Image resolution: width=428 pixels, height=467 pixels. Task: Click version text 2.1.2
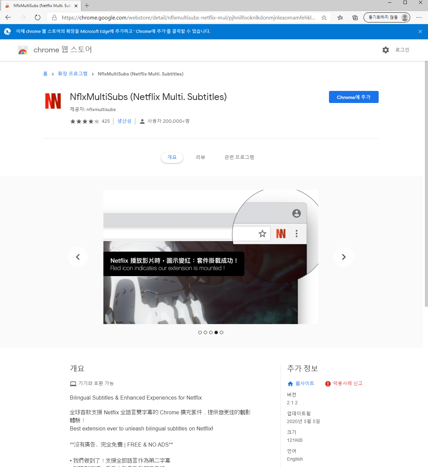292,403
